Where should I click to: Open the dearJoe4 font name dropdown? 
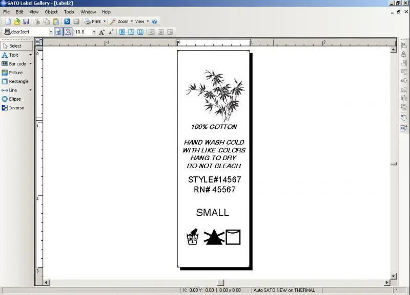point(51,32)
